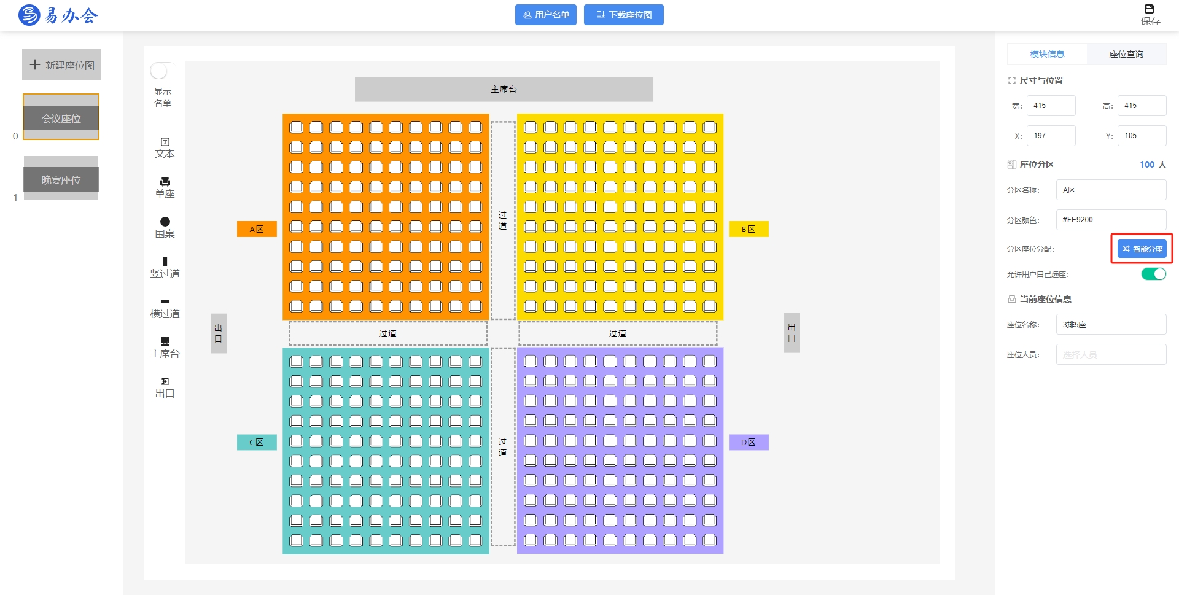Switch to the 模块信息 tab

point(1047,54)
